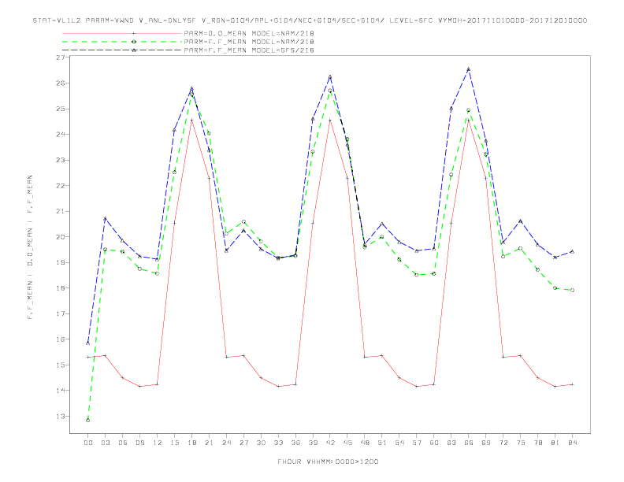Viewport: 624px width, 482px height.
Task: Click the vertical y-axis label F.F_MEAN | O.O_MEAN
Action: click(x=30, y=247)
